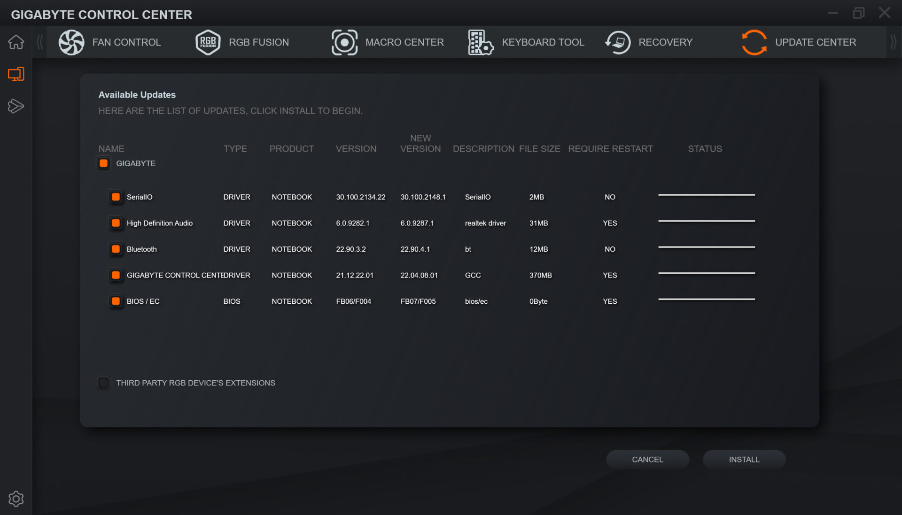The height and width of the screenshot is (515, 902).
Task: Click the RGB Fusion badge icon
Action: tap(208, 42)
